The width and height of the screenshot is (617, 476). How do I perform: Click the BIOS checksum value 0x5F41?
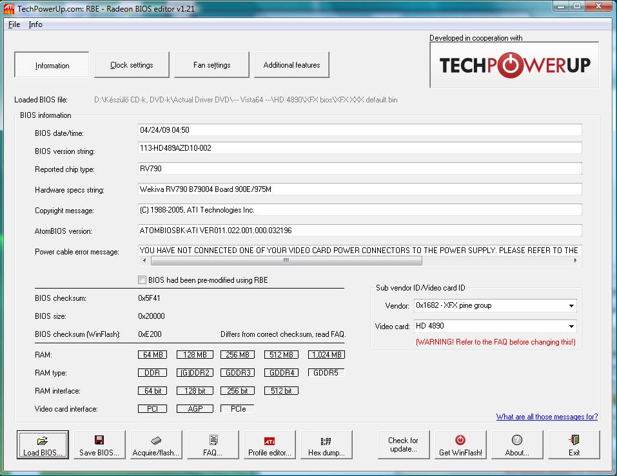point(149,298)
